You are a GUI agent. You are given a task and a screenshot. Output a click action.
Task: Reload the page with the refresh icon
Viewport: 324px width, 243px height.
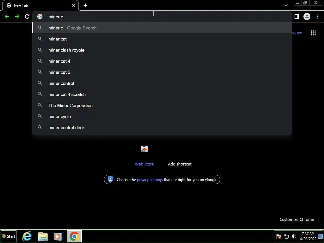tap(27, 16)
